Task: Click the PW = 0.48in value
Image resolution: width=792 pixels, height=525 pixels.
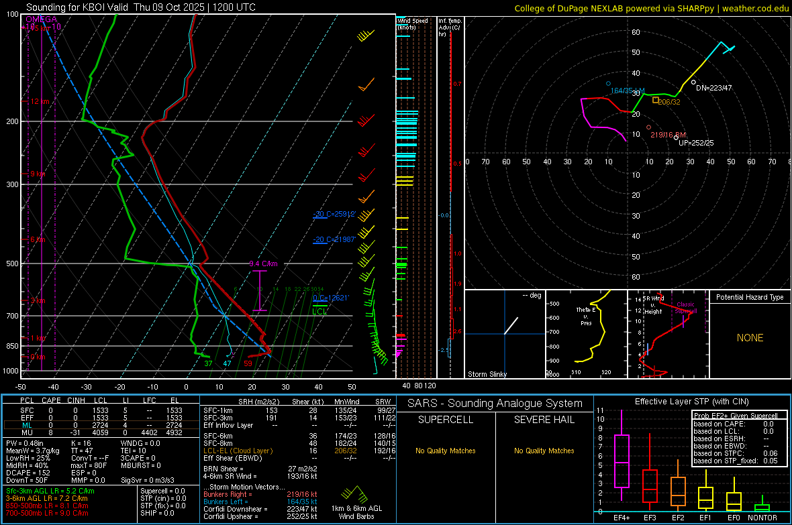Action: coord(25,443)
